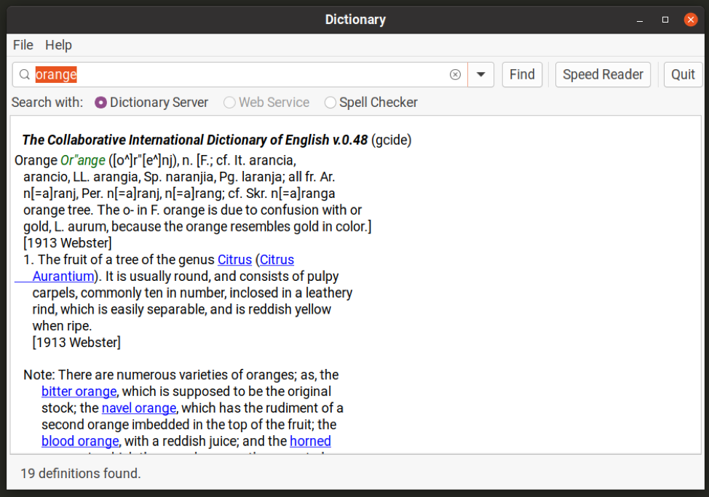Click the magnifier icon in search field
The image size is (709, 497).
[x=25, y=74]
